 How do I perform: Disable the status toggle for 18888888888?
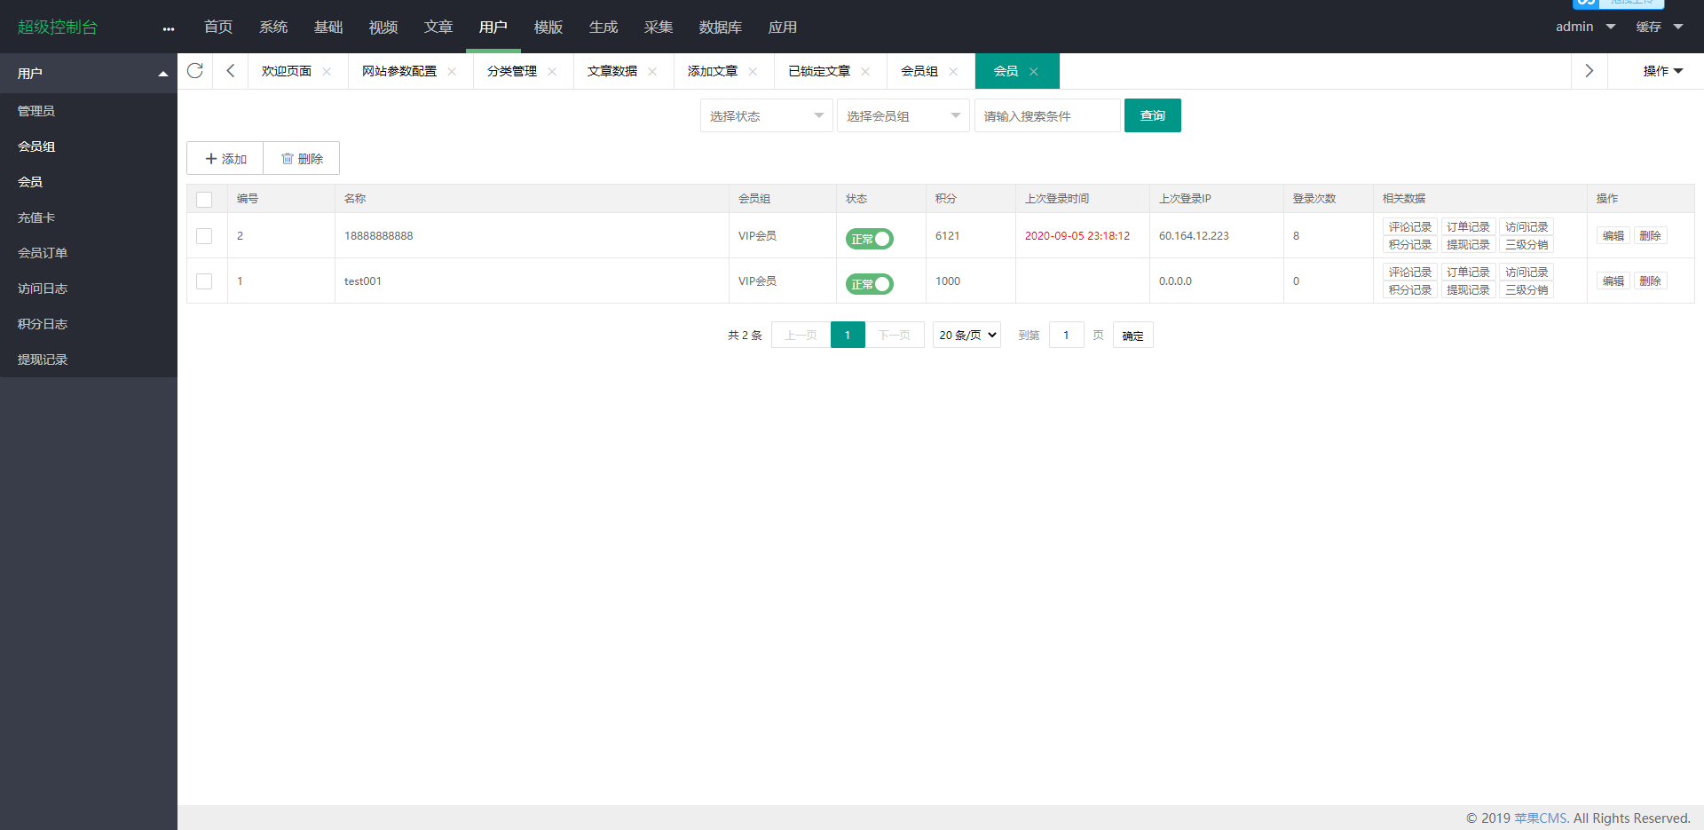pyautogui.click(x=869, y=239)
